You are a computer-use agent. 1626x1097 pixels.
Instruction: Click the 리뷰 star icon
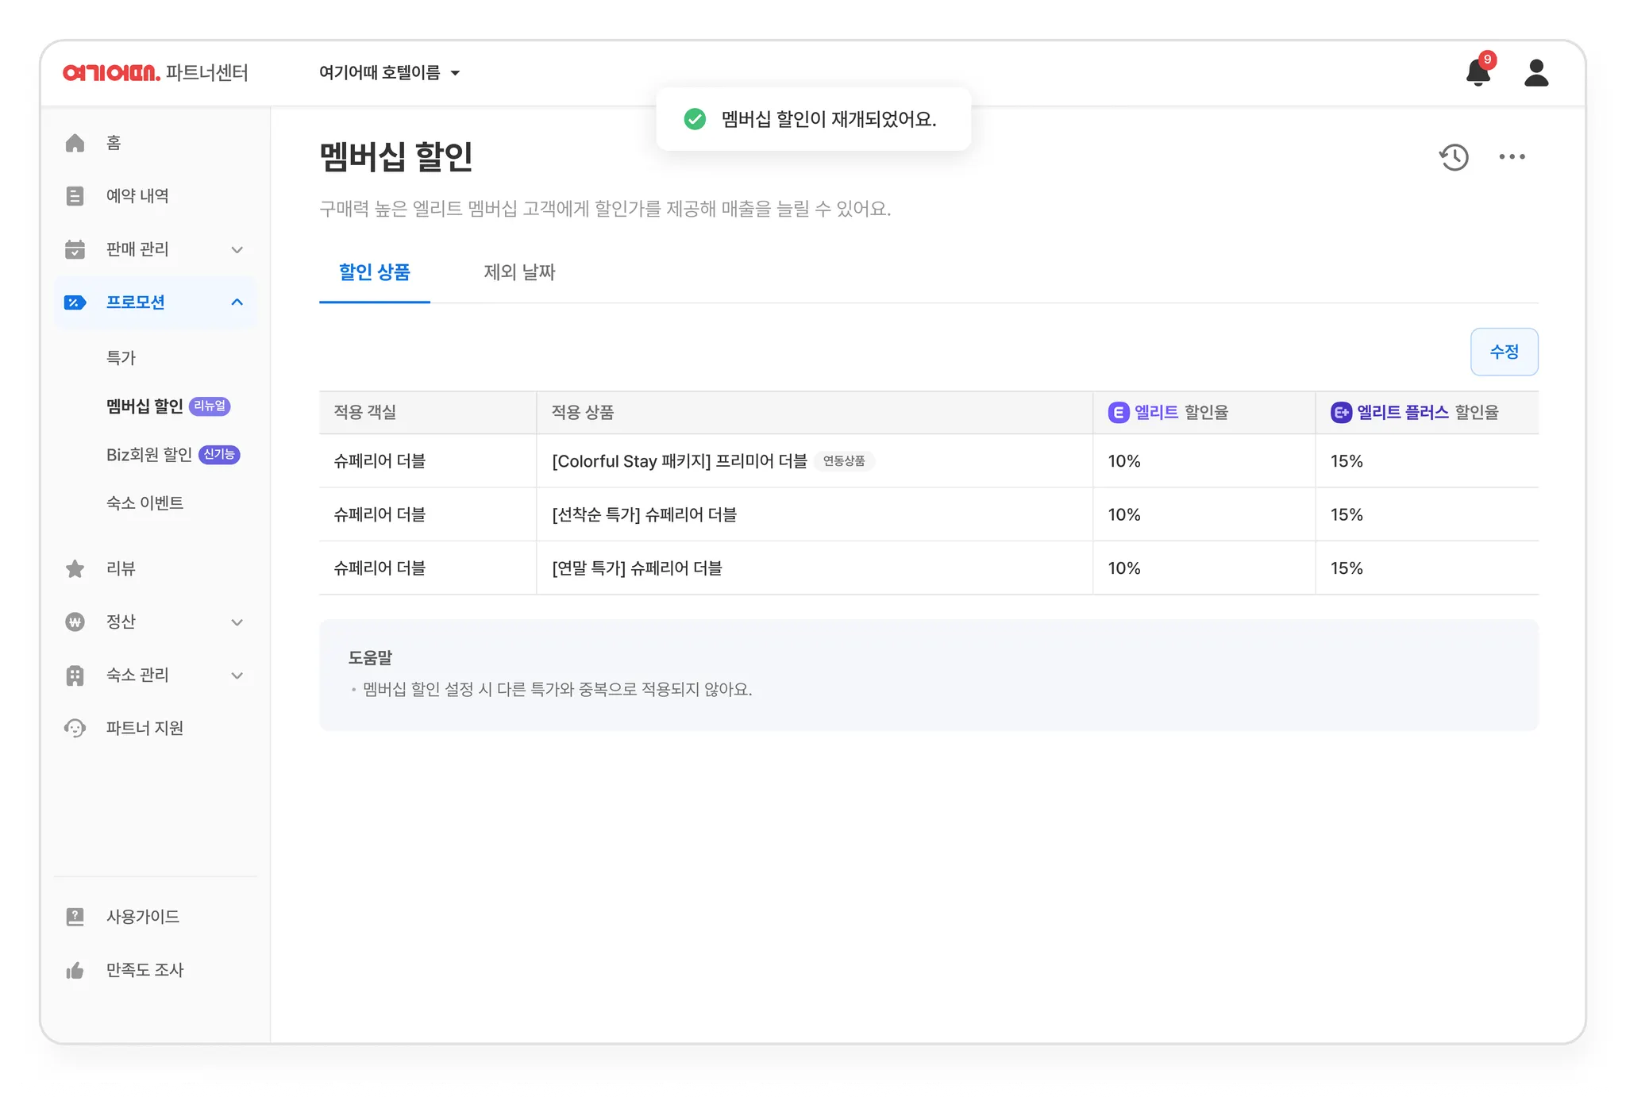[x=75, y=568]
